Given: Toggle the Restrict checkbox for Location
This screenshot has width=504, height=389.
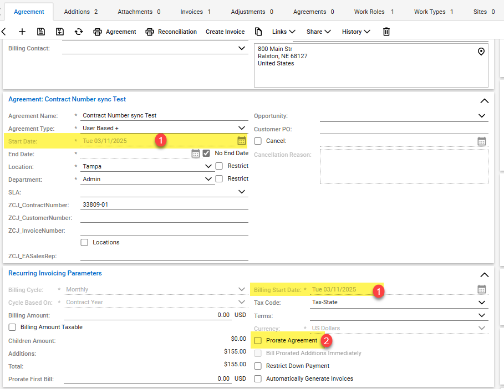Looking at the screenshot, I should [219, 166].
